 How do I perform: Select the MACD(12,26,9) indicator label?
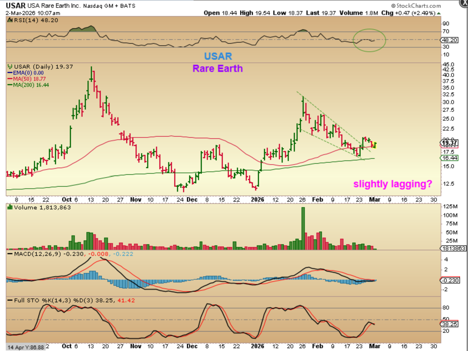(x=38, y=254)
